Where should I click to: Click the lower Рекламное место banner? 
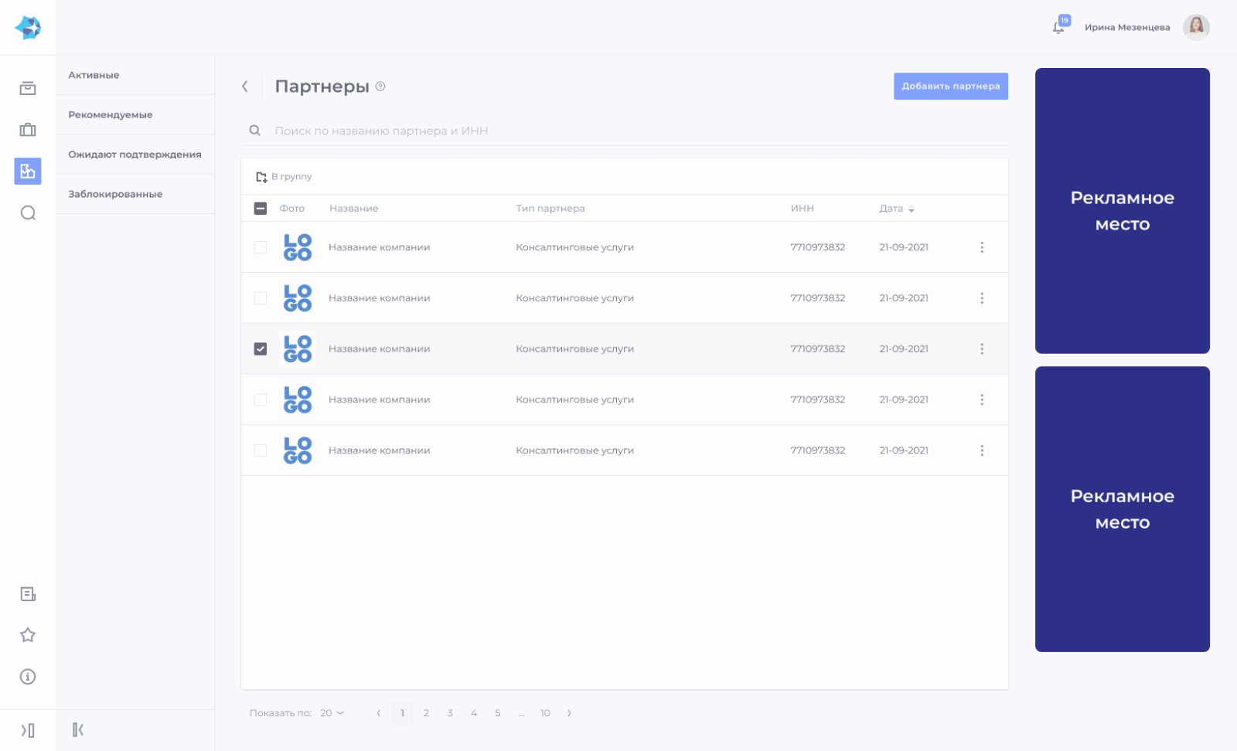point(1123,509)
